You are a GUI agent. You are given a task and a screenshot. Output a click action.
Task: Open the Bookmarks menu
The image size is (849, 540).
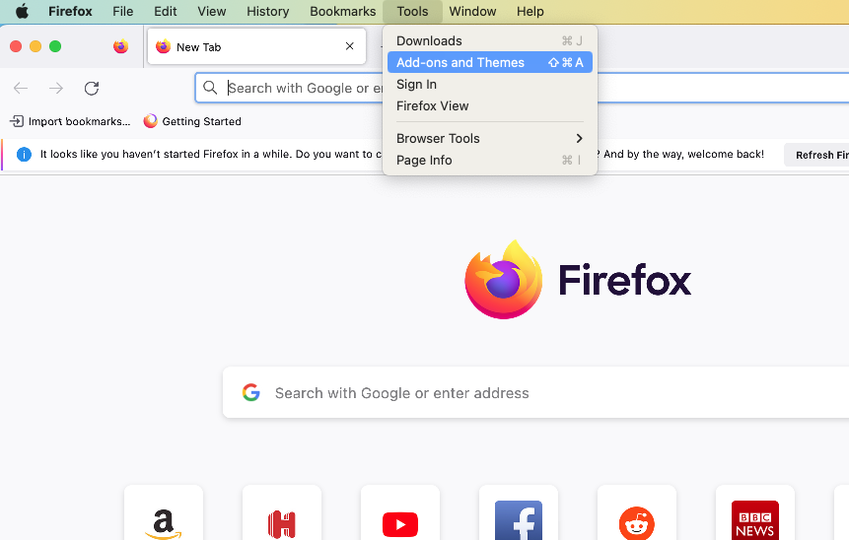pyautogui.click(x=343, y=12)
